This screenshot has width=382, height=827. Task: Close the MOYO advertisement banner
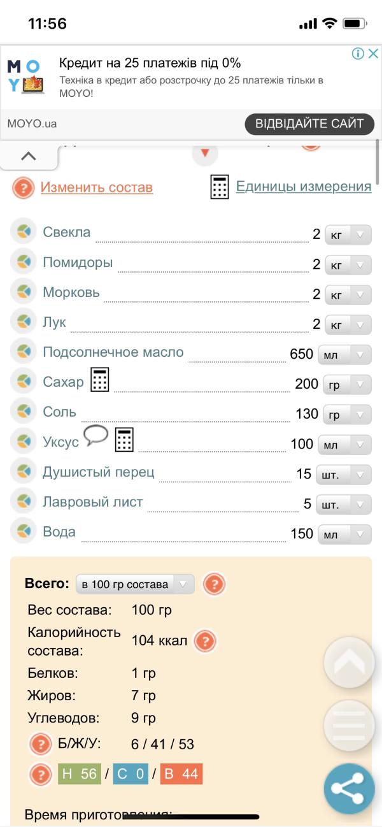tap(373, 54)
